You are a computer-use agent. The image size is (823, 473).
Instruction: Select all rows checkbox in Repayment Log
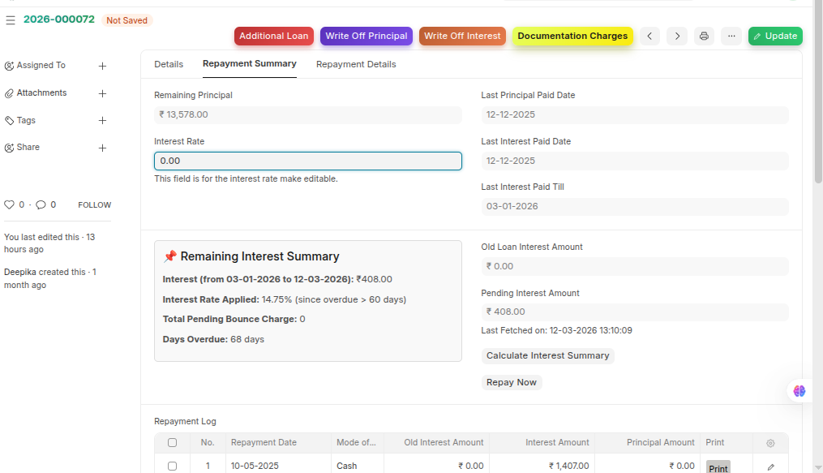click(x=172, y=443)
